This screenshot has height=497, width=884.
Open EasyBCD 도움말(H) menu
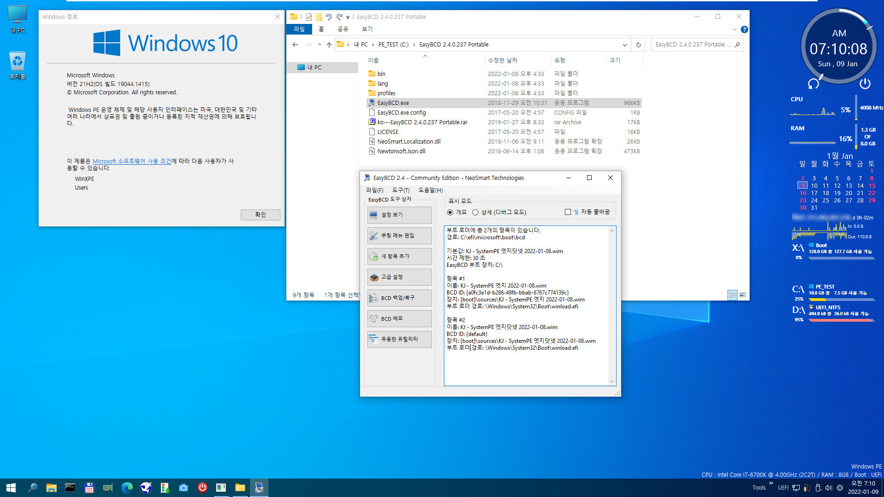[x=430, y=190]
